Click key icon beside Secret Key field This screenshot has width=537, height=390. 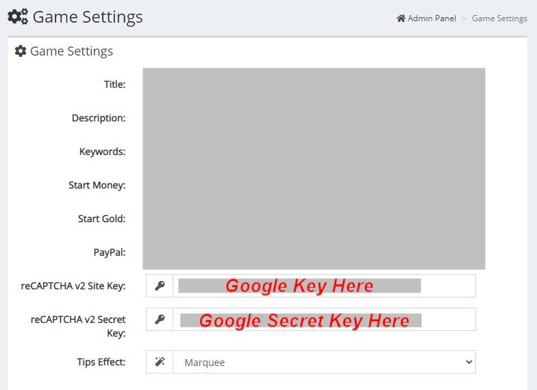160,319
